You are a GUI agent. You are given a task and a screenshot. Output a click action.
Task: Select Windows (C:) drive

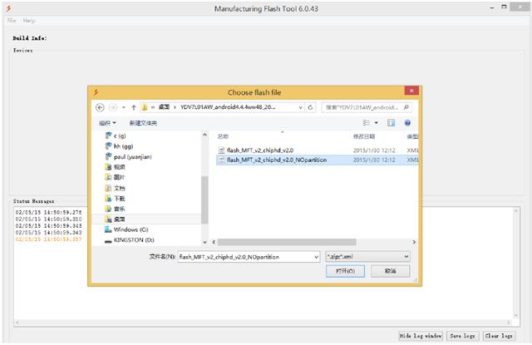coord(126,229)
